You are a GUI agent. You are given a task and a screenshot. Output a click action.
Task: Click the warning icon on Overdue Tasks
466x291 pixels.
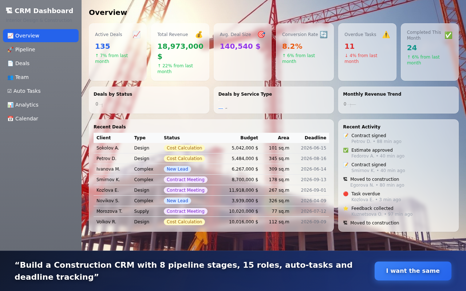tap(386, 35)
